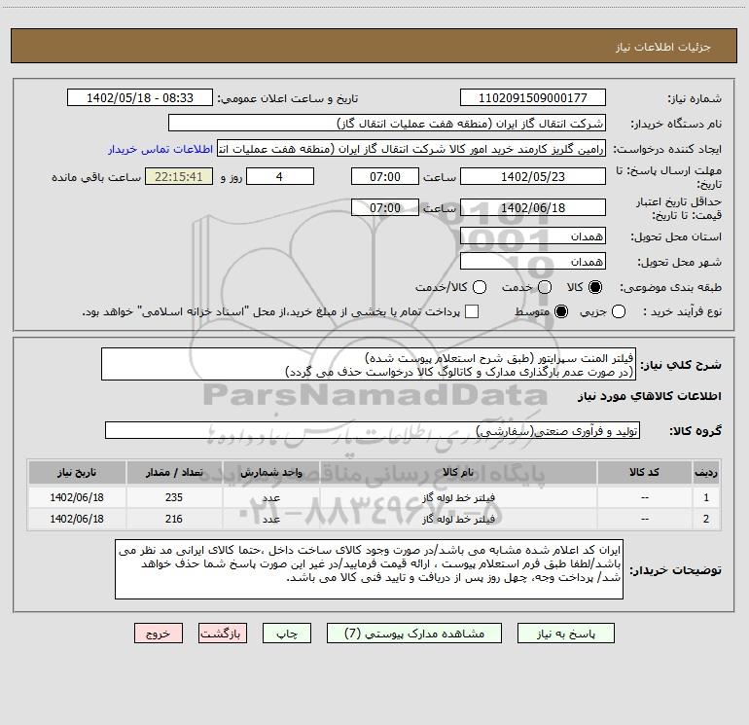Choose the متوسط purchase type radio

tap(561, 311)
